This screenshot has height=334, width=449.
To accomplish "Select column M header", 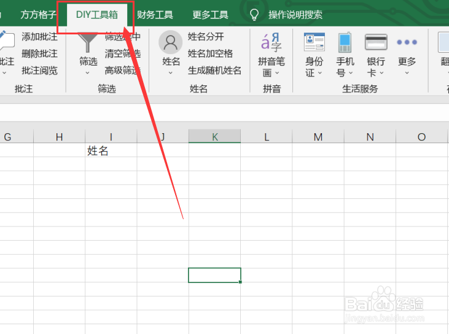I will (x=318, y=137).
